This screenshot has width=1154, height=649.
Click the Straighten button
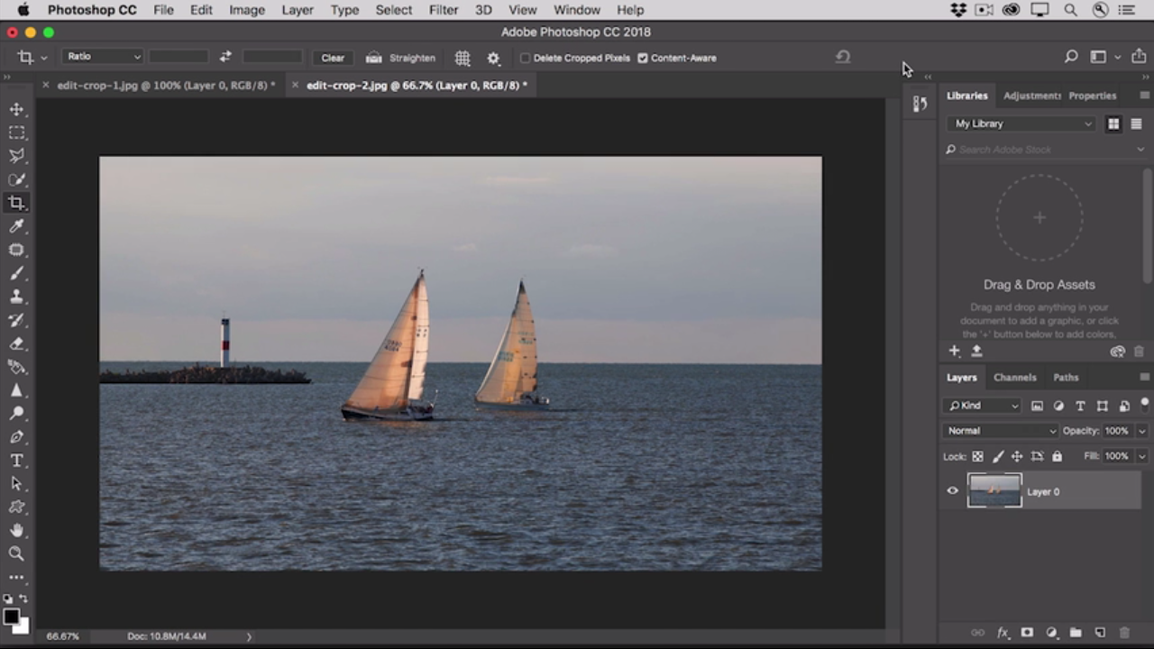coord(401,58)
